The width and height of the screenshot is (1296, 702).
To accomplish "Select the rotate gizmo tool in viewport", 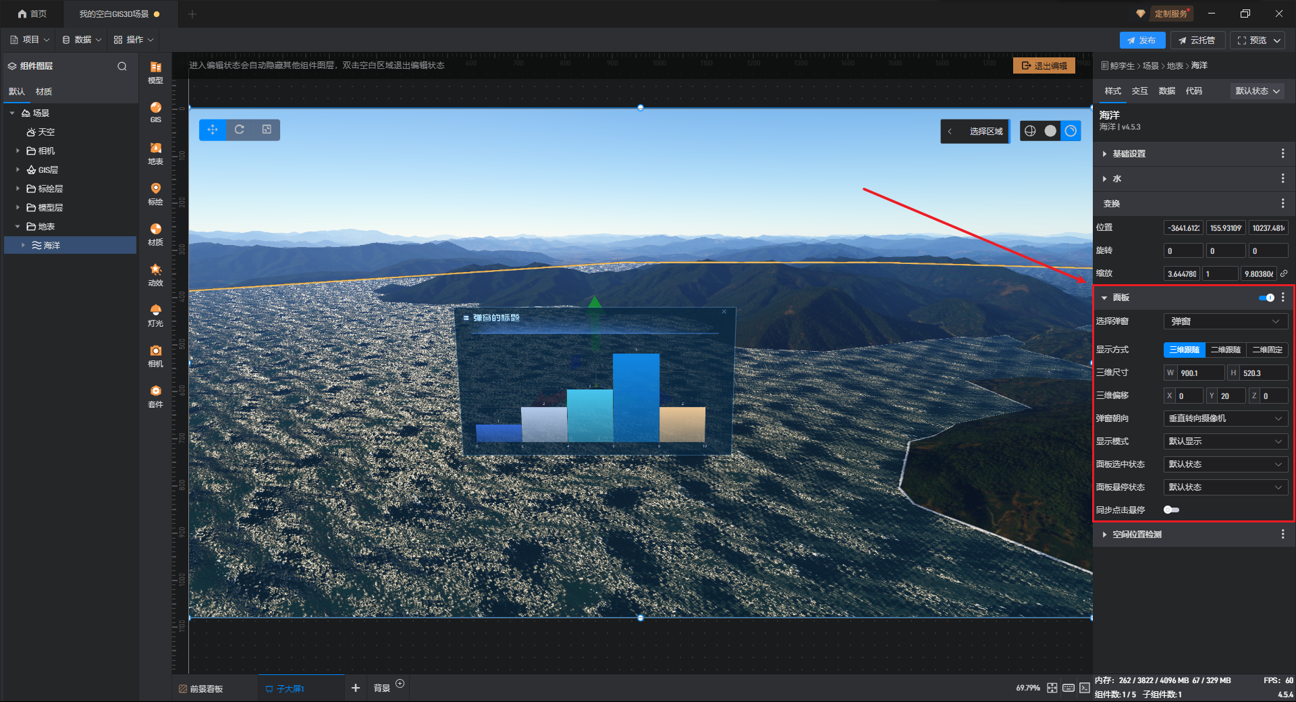I will coord(240,130).
